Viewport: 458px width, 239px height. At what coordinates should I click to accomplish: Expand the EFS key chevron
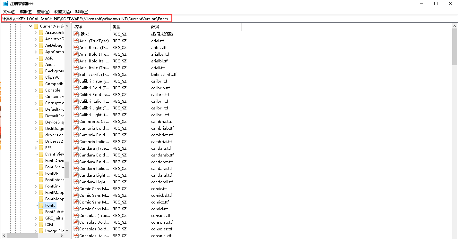tap(36, 148)
